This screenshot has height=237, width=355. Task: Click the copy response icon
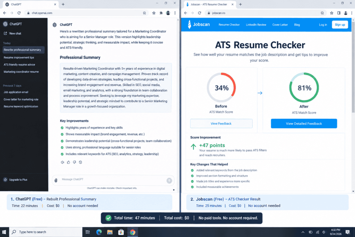point(80,162)
